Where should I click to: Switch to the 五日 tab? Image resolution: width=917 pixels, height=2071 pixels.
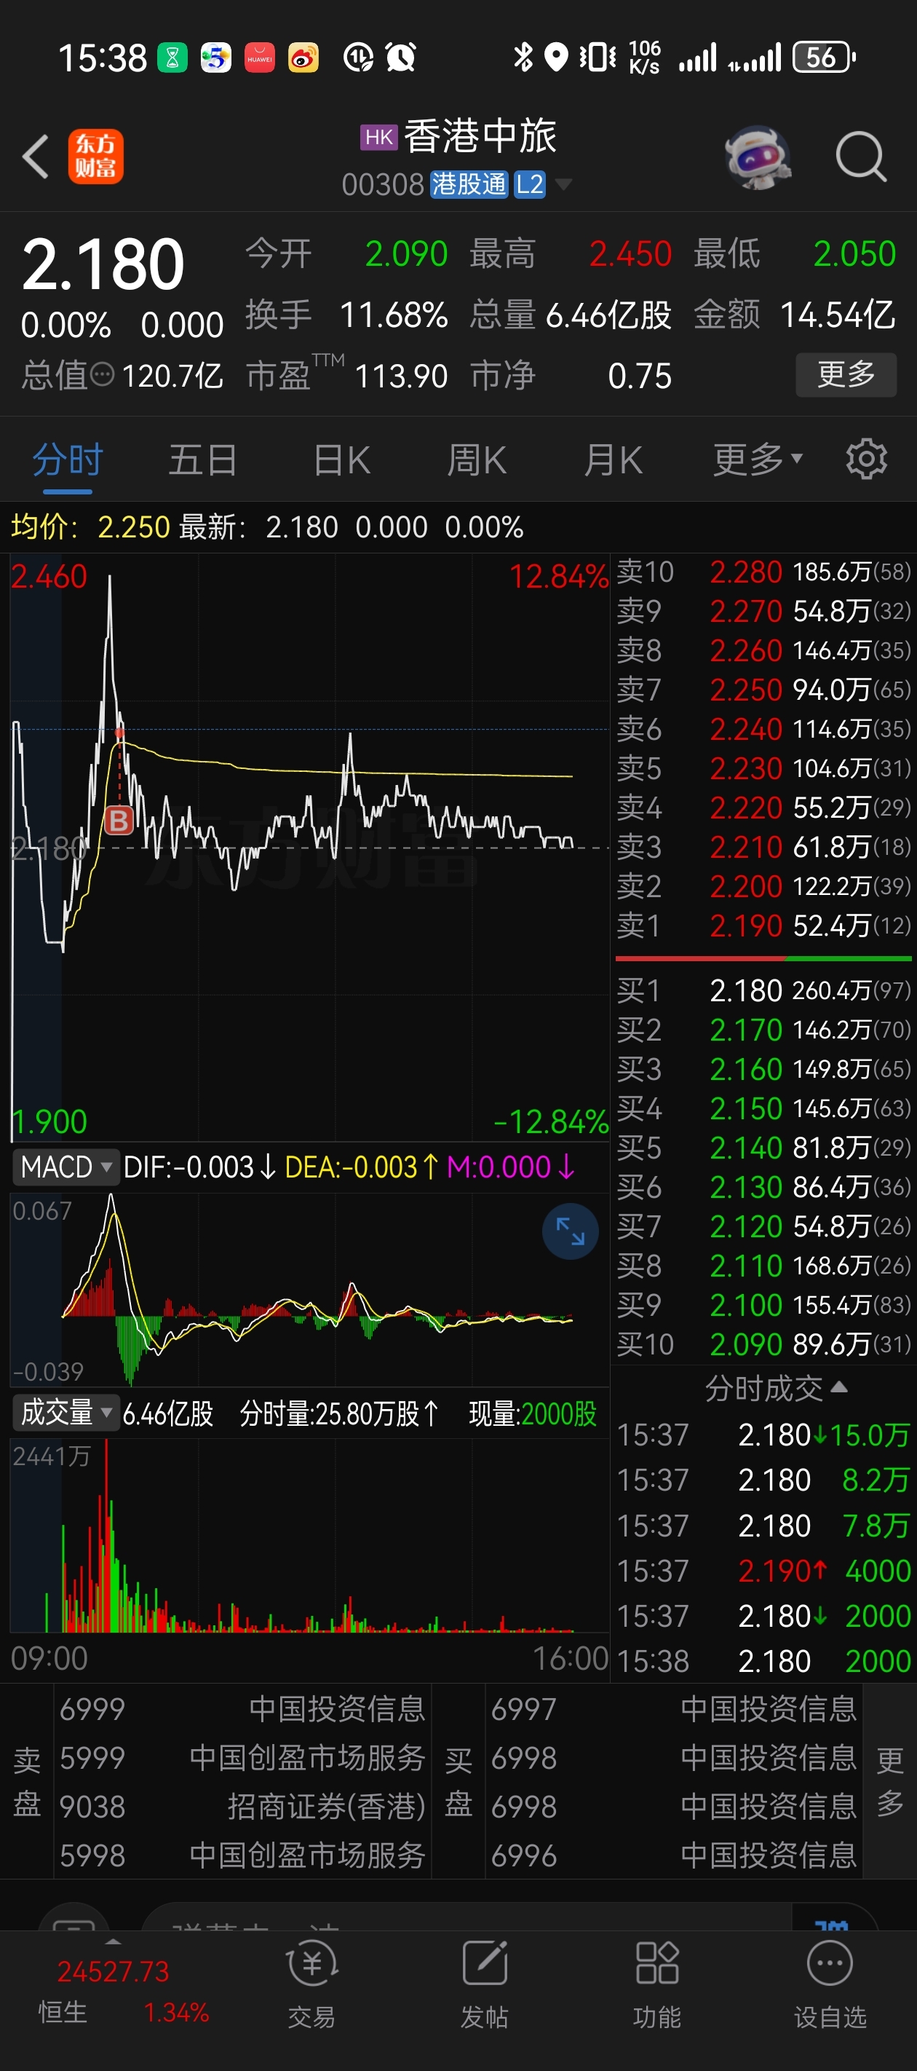pos(202,460)
